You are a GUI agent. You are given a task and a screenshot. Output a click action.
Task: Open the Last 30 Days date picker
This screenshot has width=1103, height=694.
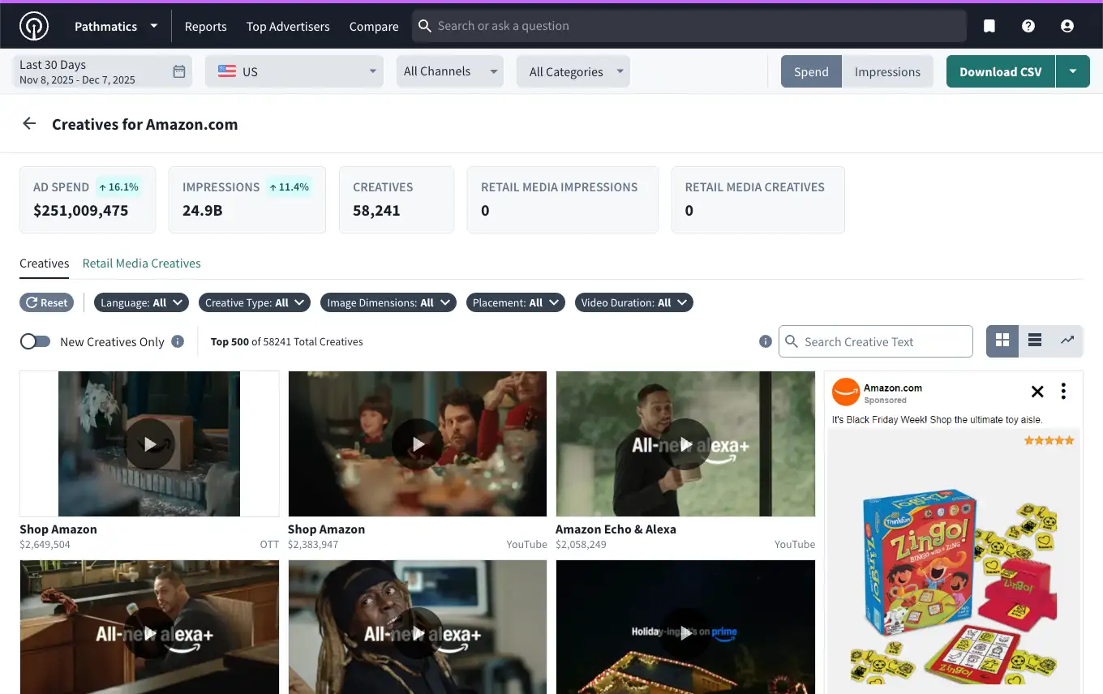pos(102,71)
